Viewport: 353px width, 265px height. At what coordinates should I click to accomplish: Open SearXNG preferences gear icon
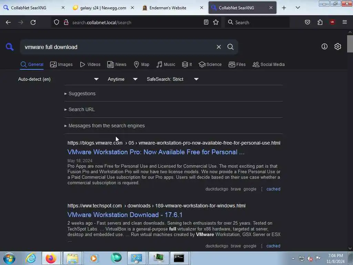337,47
